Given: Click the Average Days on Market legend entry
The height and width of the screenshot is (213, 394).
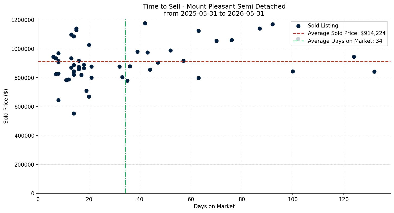Looking at the screenshot, I should [x=337, y=41].
